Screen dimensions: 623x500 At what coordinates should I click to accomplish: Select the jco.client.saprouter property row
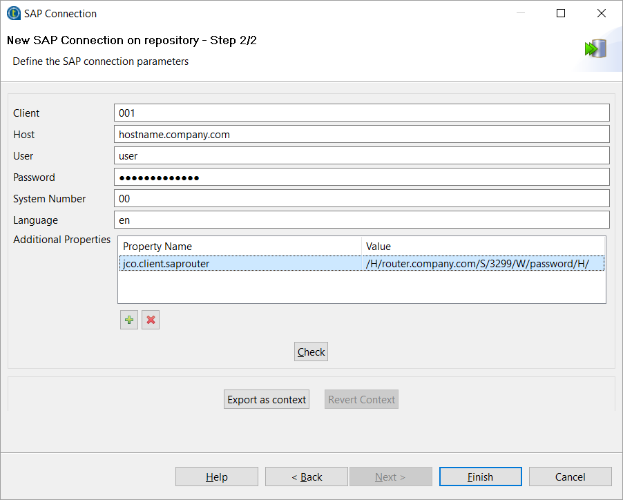pos(240,263)
